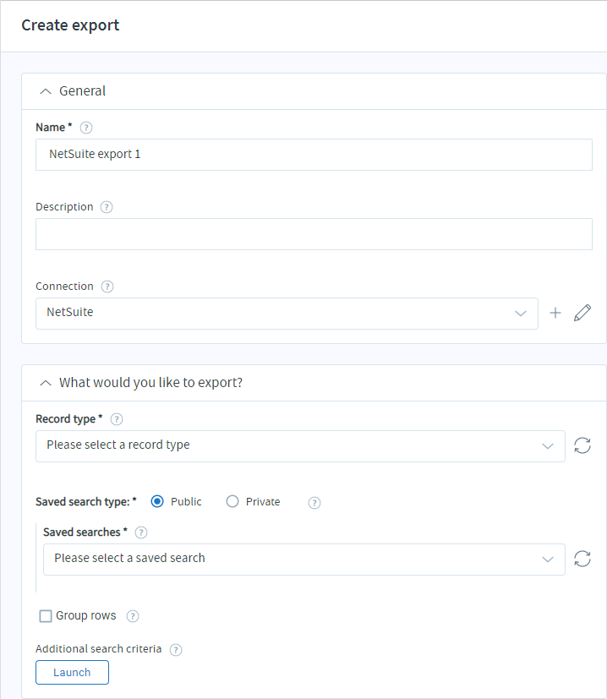
Task: Click into the Description text field
Action: [314, 234]
